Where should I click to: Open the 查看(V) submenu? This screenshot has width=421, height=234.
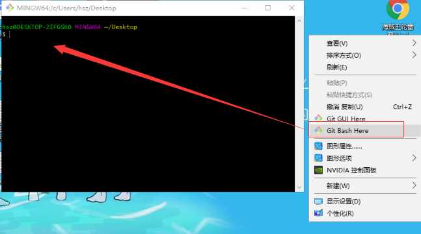coord(365,43)
